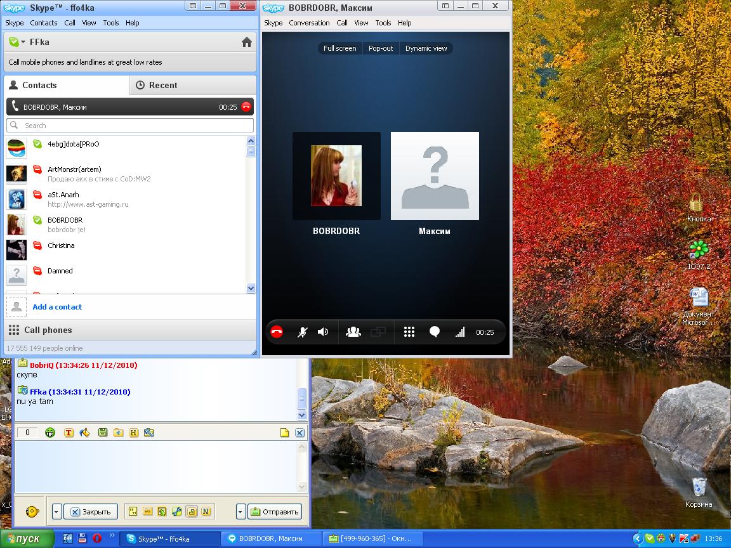Go to Skype Home with the house icon
731x548 pixels.
[247, 42]
